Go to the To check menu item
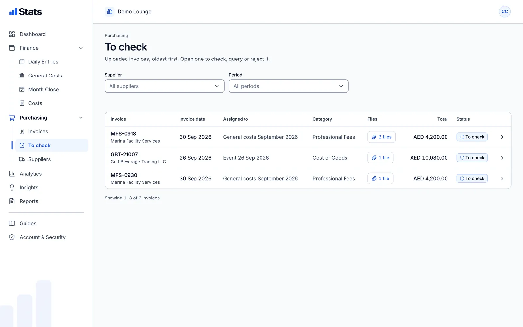This screenshot has width=523, height=327. [x=52, y=146]
